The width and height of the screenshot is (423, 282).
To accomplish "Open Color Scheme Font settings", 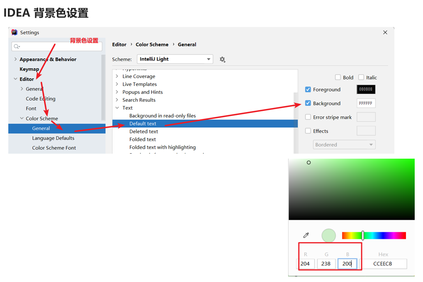I will 54,148.
